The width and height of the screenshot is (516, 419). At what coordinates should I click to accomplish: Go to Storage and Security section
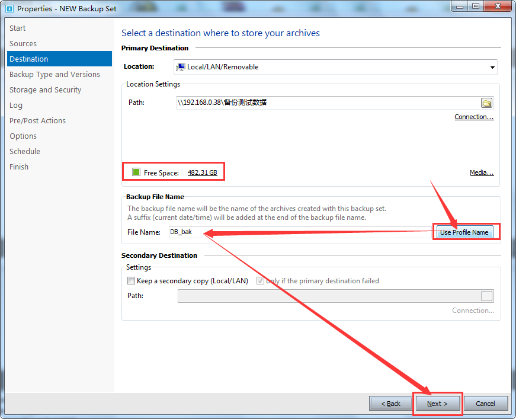[x=45, y=90]
